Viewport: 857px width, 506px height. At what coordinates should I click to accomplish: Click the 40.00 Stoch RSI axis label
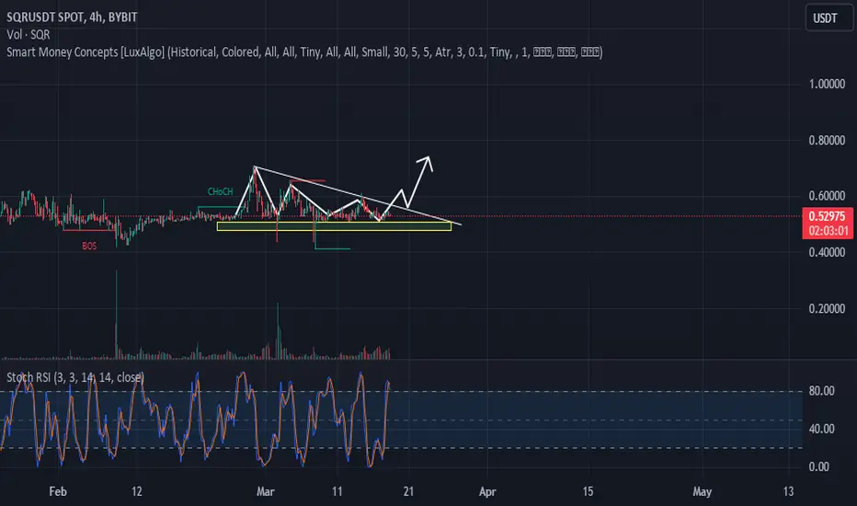tap(821, 429)
